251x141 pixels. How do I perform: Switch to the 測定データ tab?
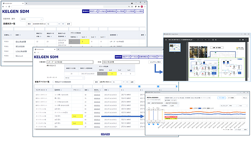[93, 11]
